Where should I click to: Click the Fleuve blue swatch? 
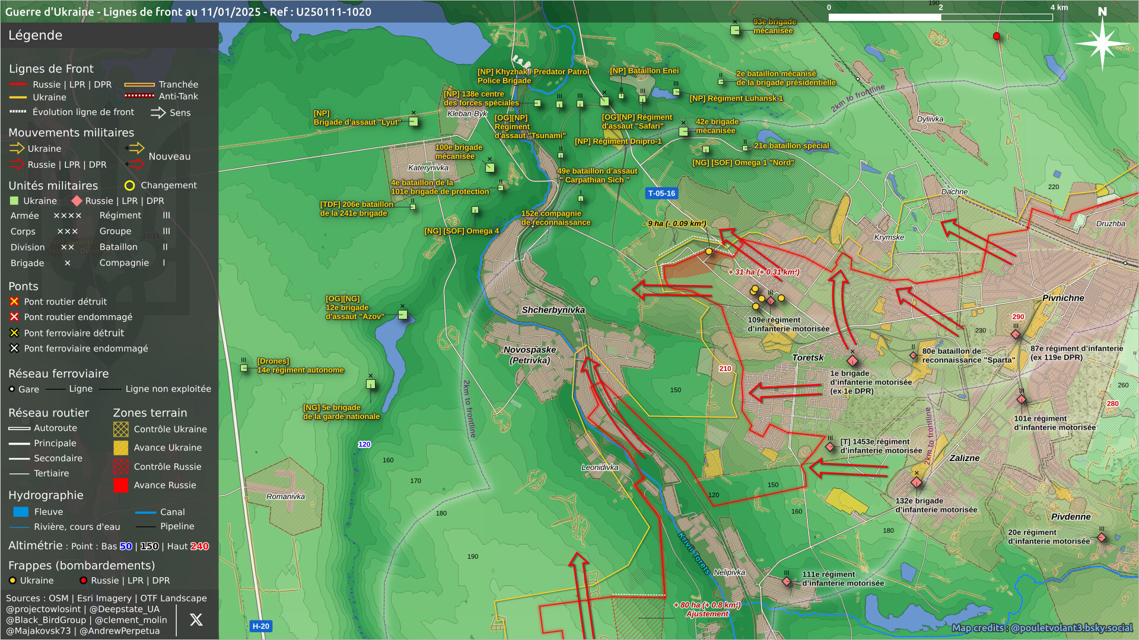21,512
